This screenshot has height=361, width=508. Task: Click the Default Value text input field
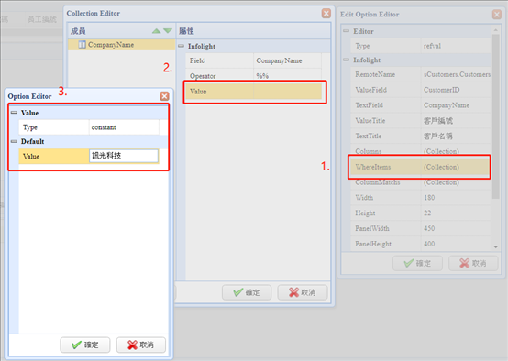pos(124,156)
